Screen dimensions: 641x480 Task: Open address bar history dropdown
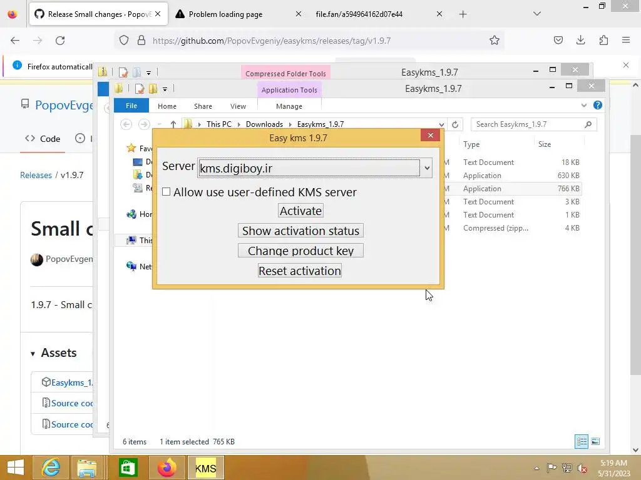click(441, 124)
